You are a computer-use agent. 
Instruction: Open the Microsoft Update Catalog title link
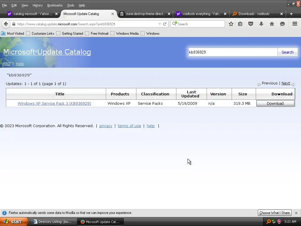[x=47, y=52]
